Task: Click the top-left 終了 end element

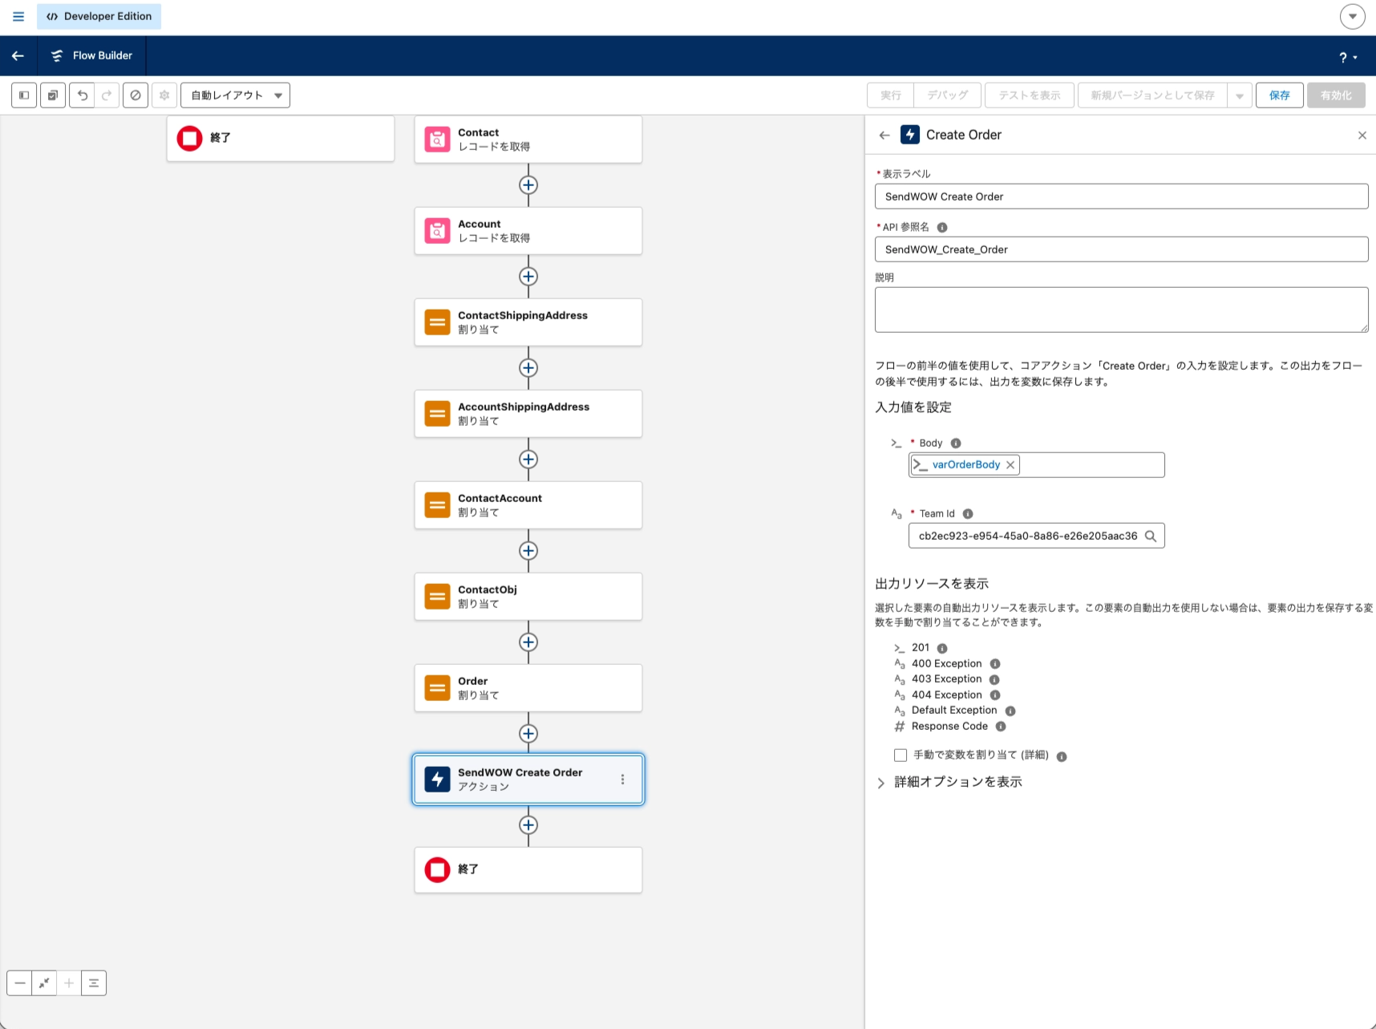Action: point(281,138)
